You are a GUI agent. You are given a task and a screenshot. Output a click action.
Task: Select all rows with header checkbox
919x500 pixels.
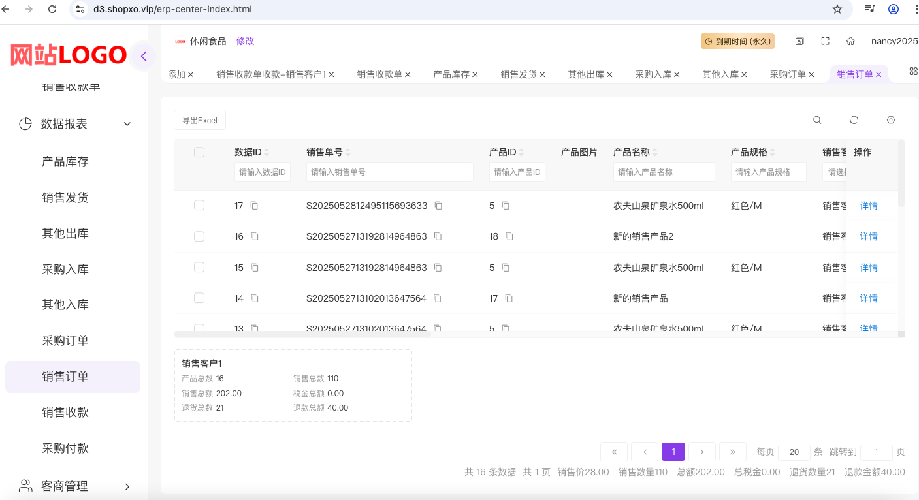(x=199, y=152)
